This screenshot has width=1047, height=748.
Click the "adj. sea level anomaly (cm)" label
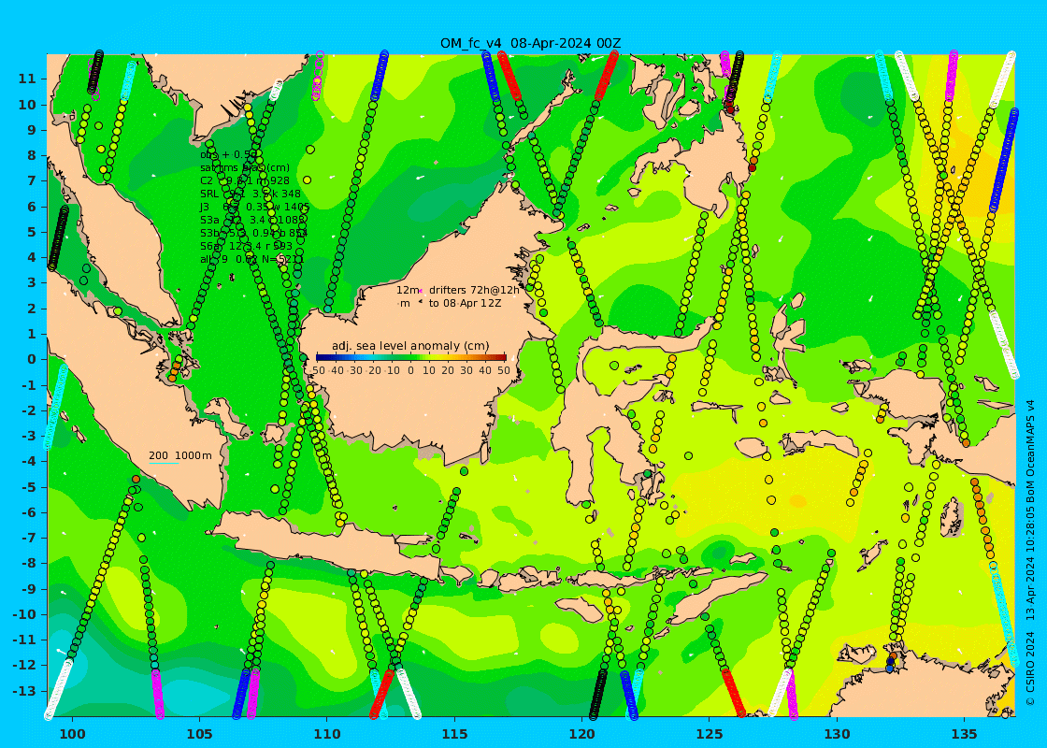point(410,346)
